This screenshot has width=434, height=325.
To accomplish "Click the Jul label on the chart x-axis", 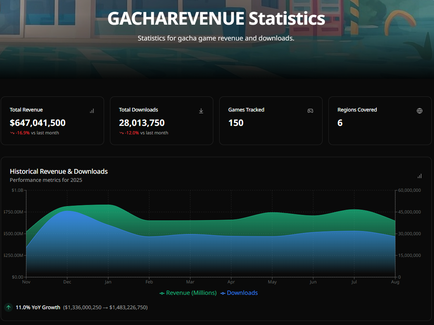I will pos(354,282).
